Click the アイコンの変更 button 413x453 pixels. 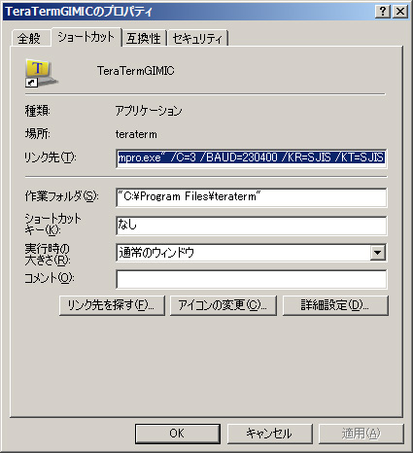coord(224,305)
